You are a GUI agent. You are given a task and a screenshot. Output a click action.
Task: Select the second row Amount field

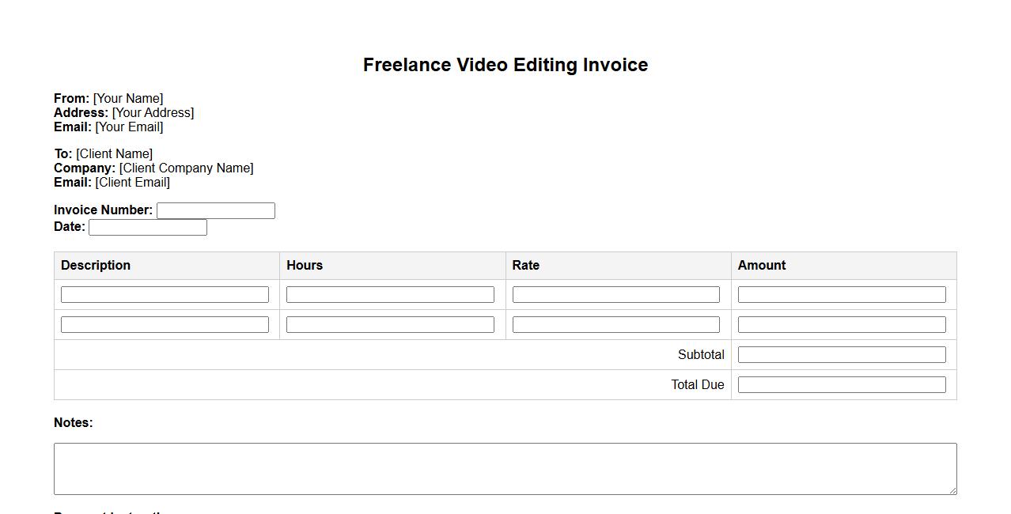[x=841, y=325]
